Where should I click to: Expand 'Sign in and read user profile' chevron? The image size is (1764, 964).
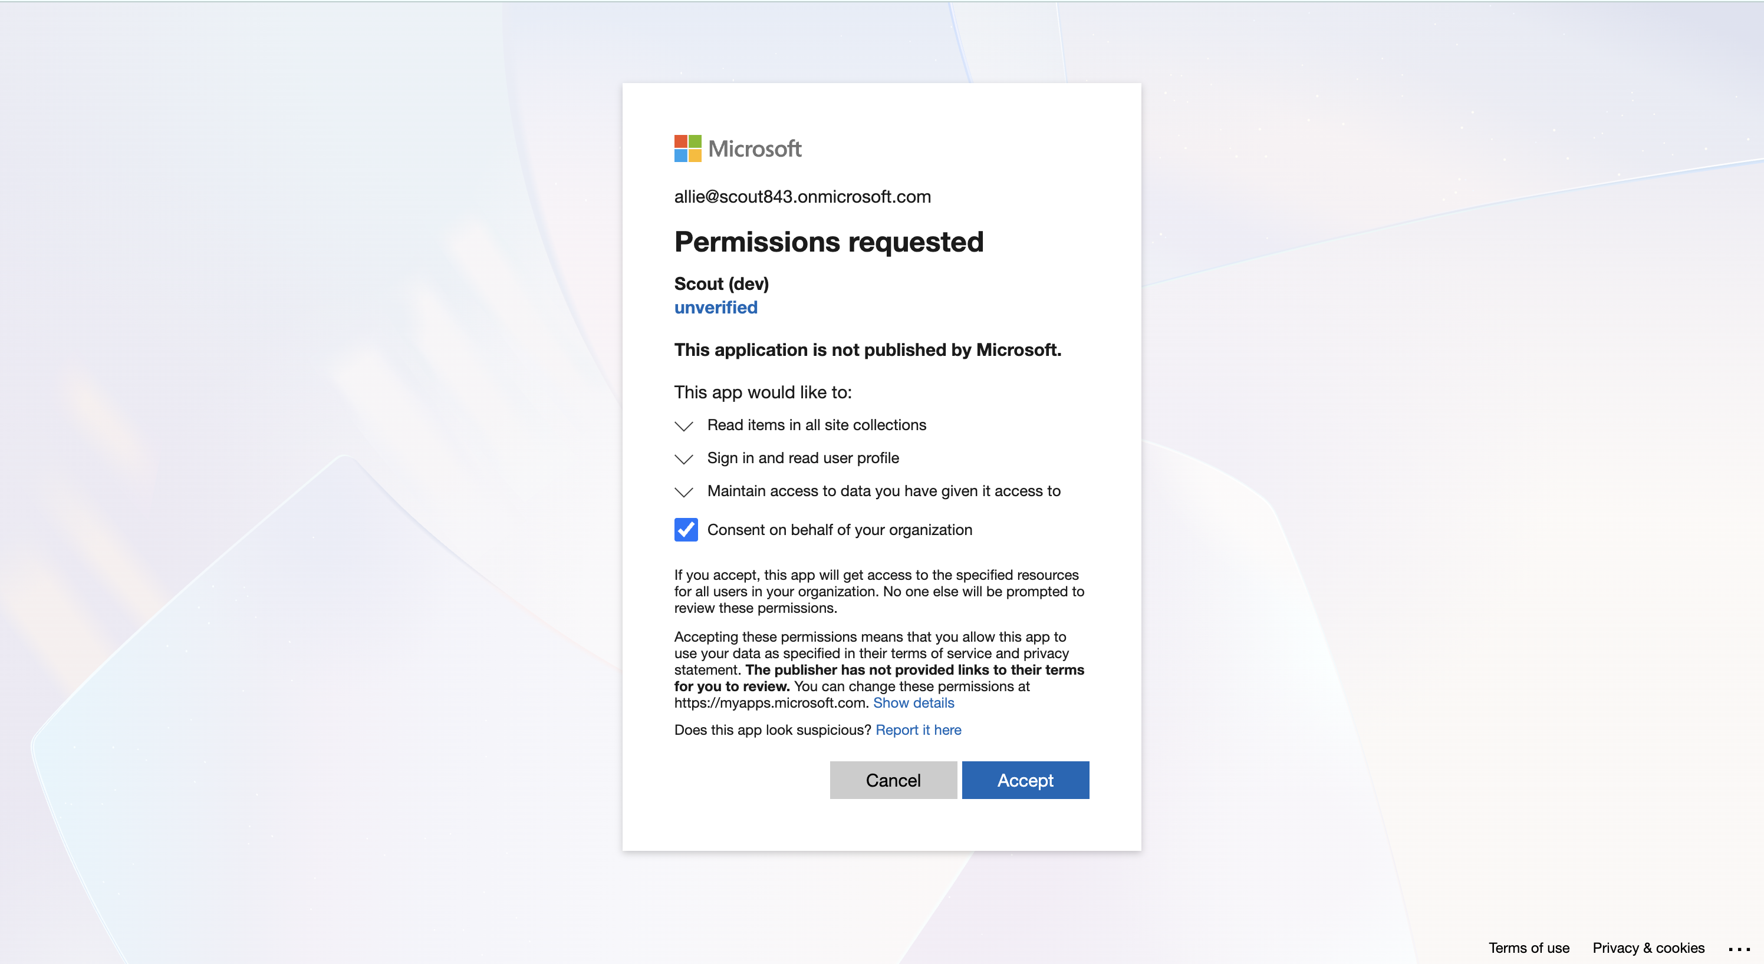[683, 458]
